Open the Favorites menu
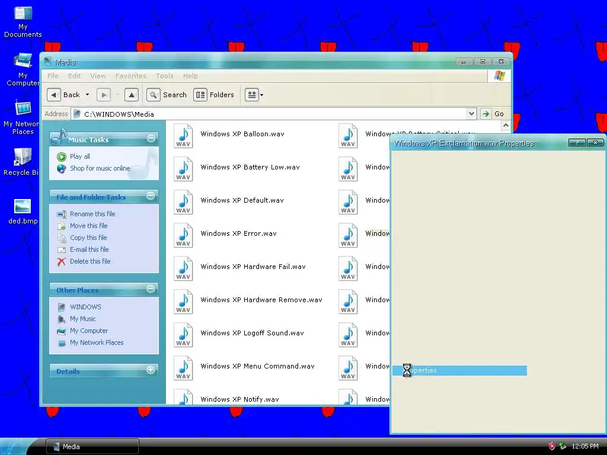 coord(131,76)
